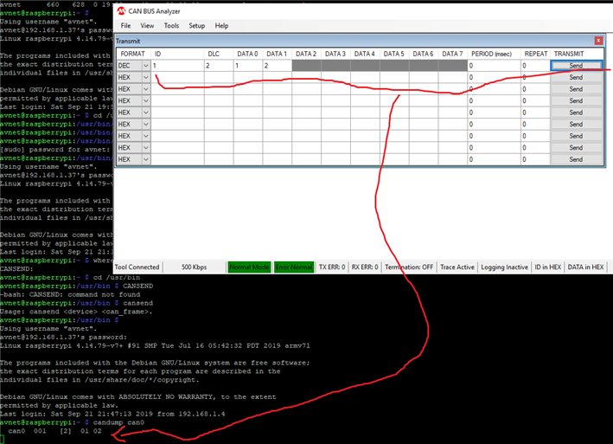
Task: Click Send button in the first row
Action: click(576, 66)
